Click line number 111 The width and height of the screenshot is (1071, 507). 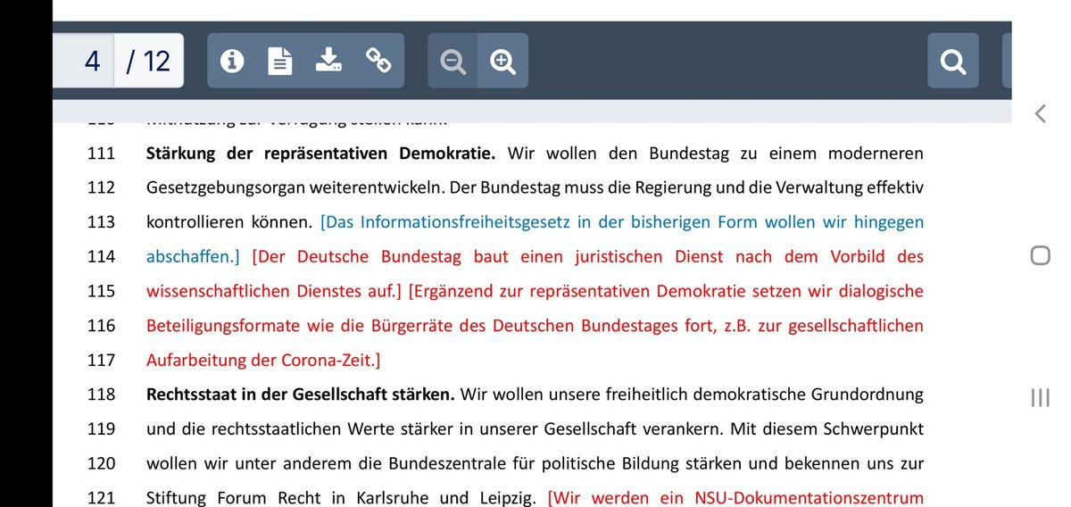102,154
